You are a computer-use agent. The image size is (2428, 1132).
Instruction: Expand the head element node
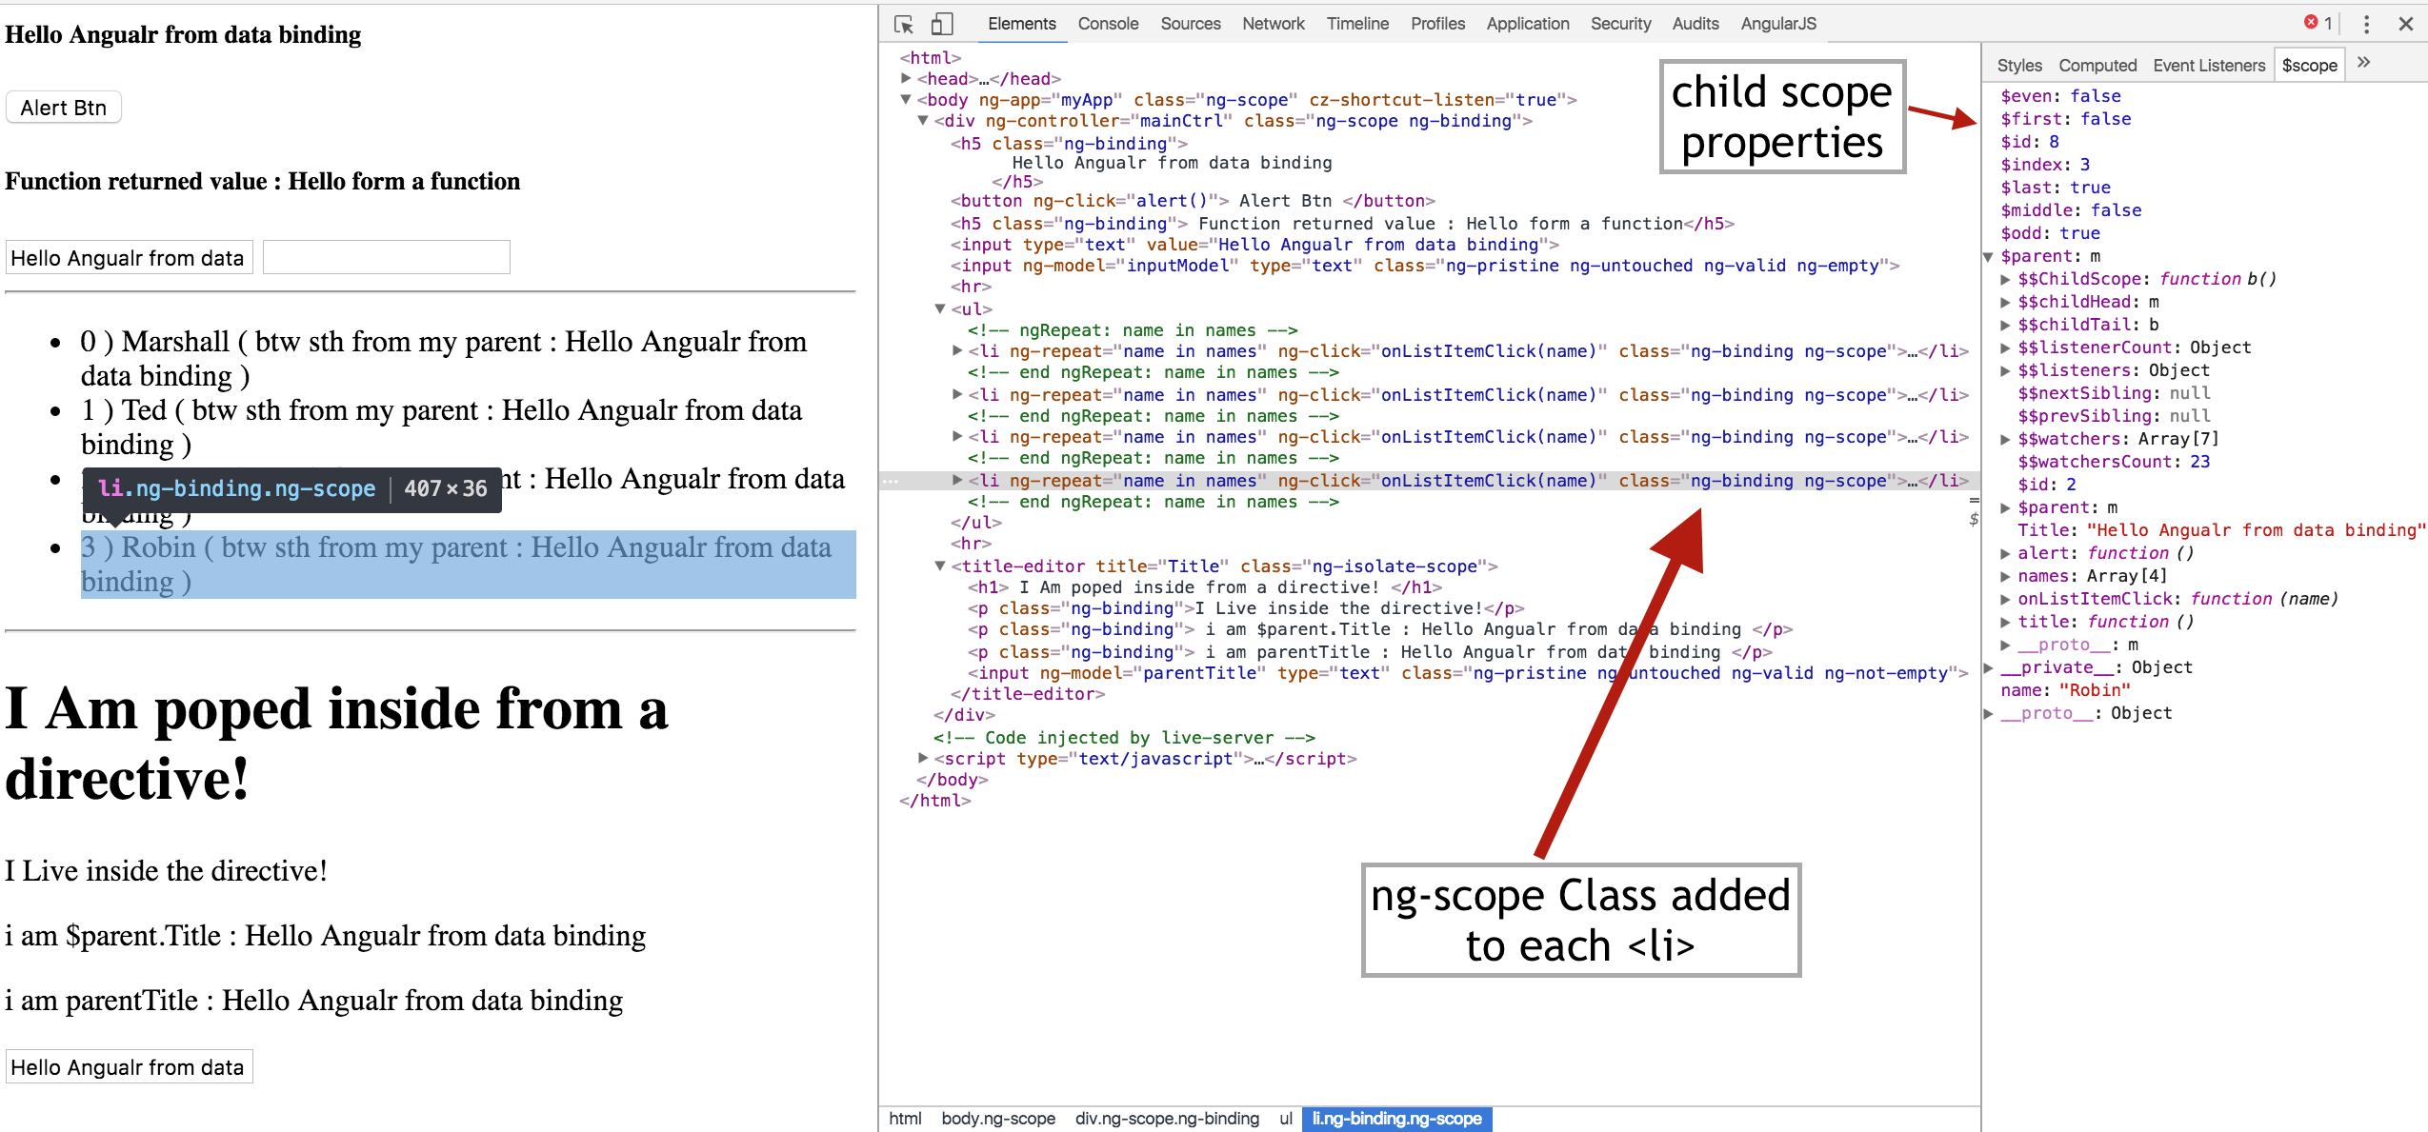[x=906, y=78]
